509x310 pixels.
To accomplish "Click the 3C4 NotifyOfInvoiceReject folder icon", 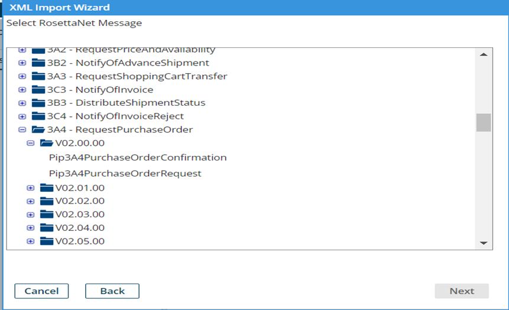I will 38,116.
